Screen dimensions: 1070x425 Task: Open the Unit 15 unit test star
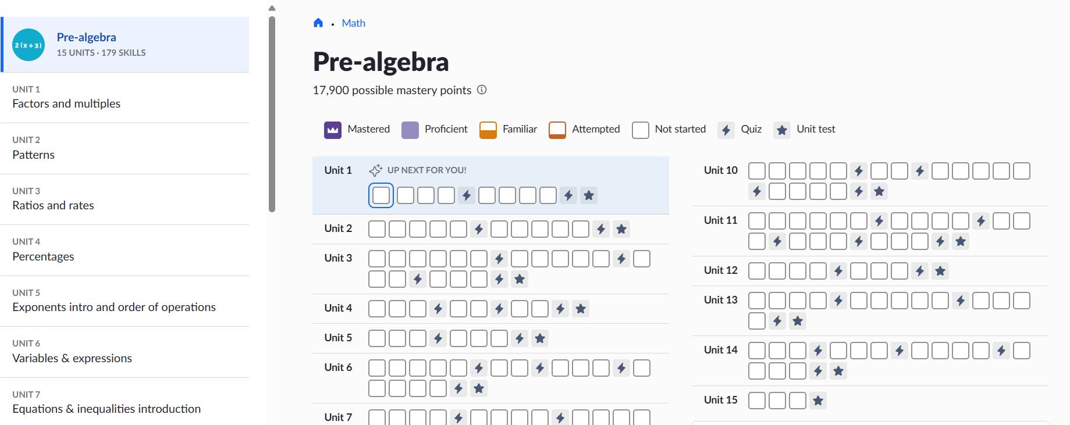pos(818,401)
